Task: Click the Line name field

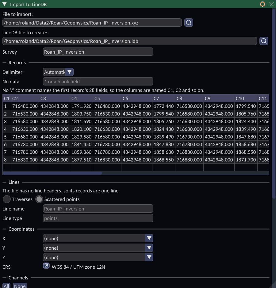Action: (98, 208)
